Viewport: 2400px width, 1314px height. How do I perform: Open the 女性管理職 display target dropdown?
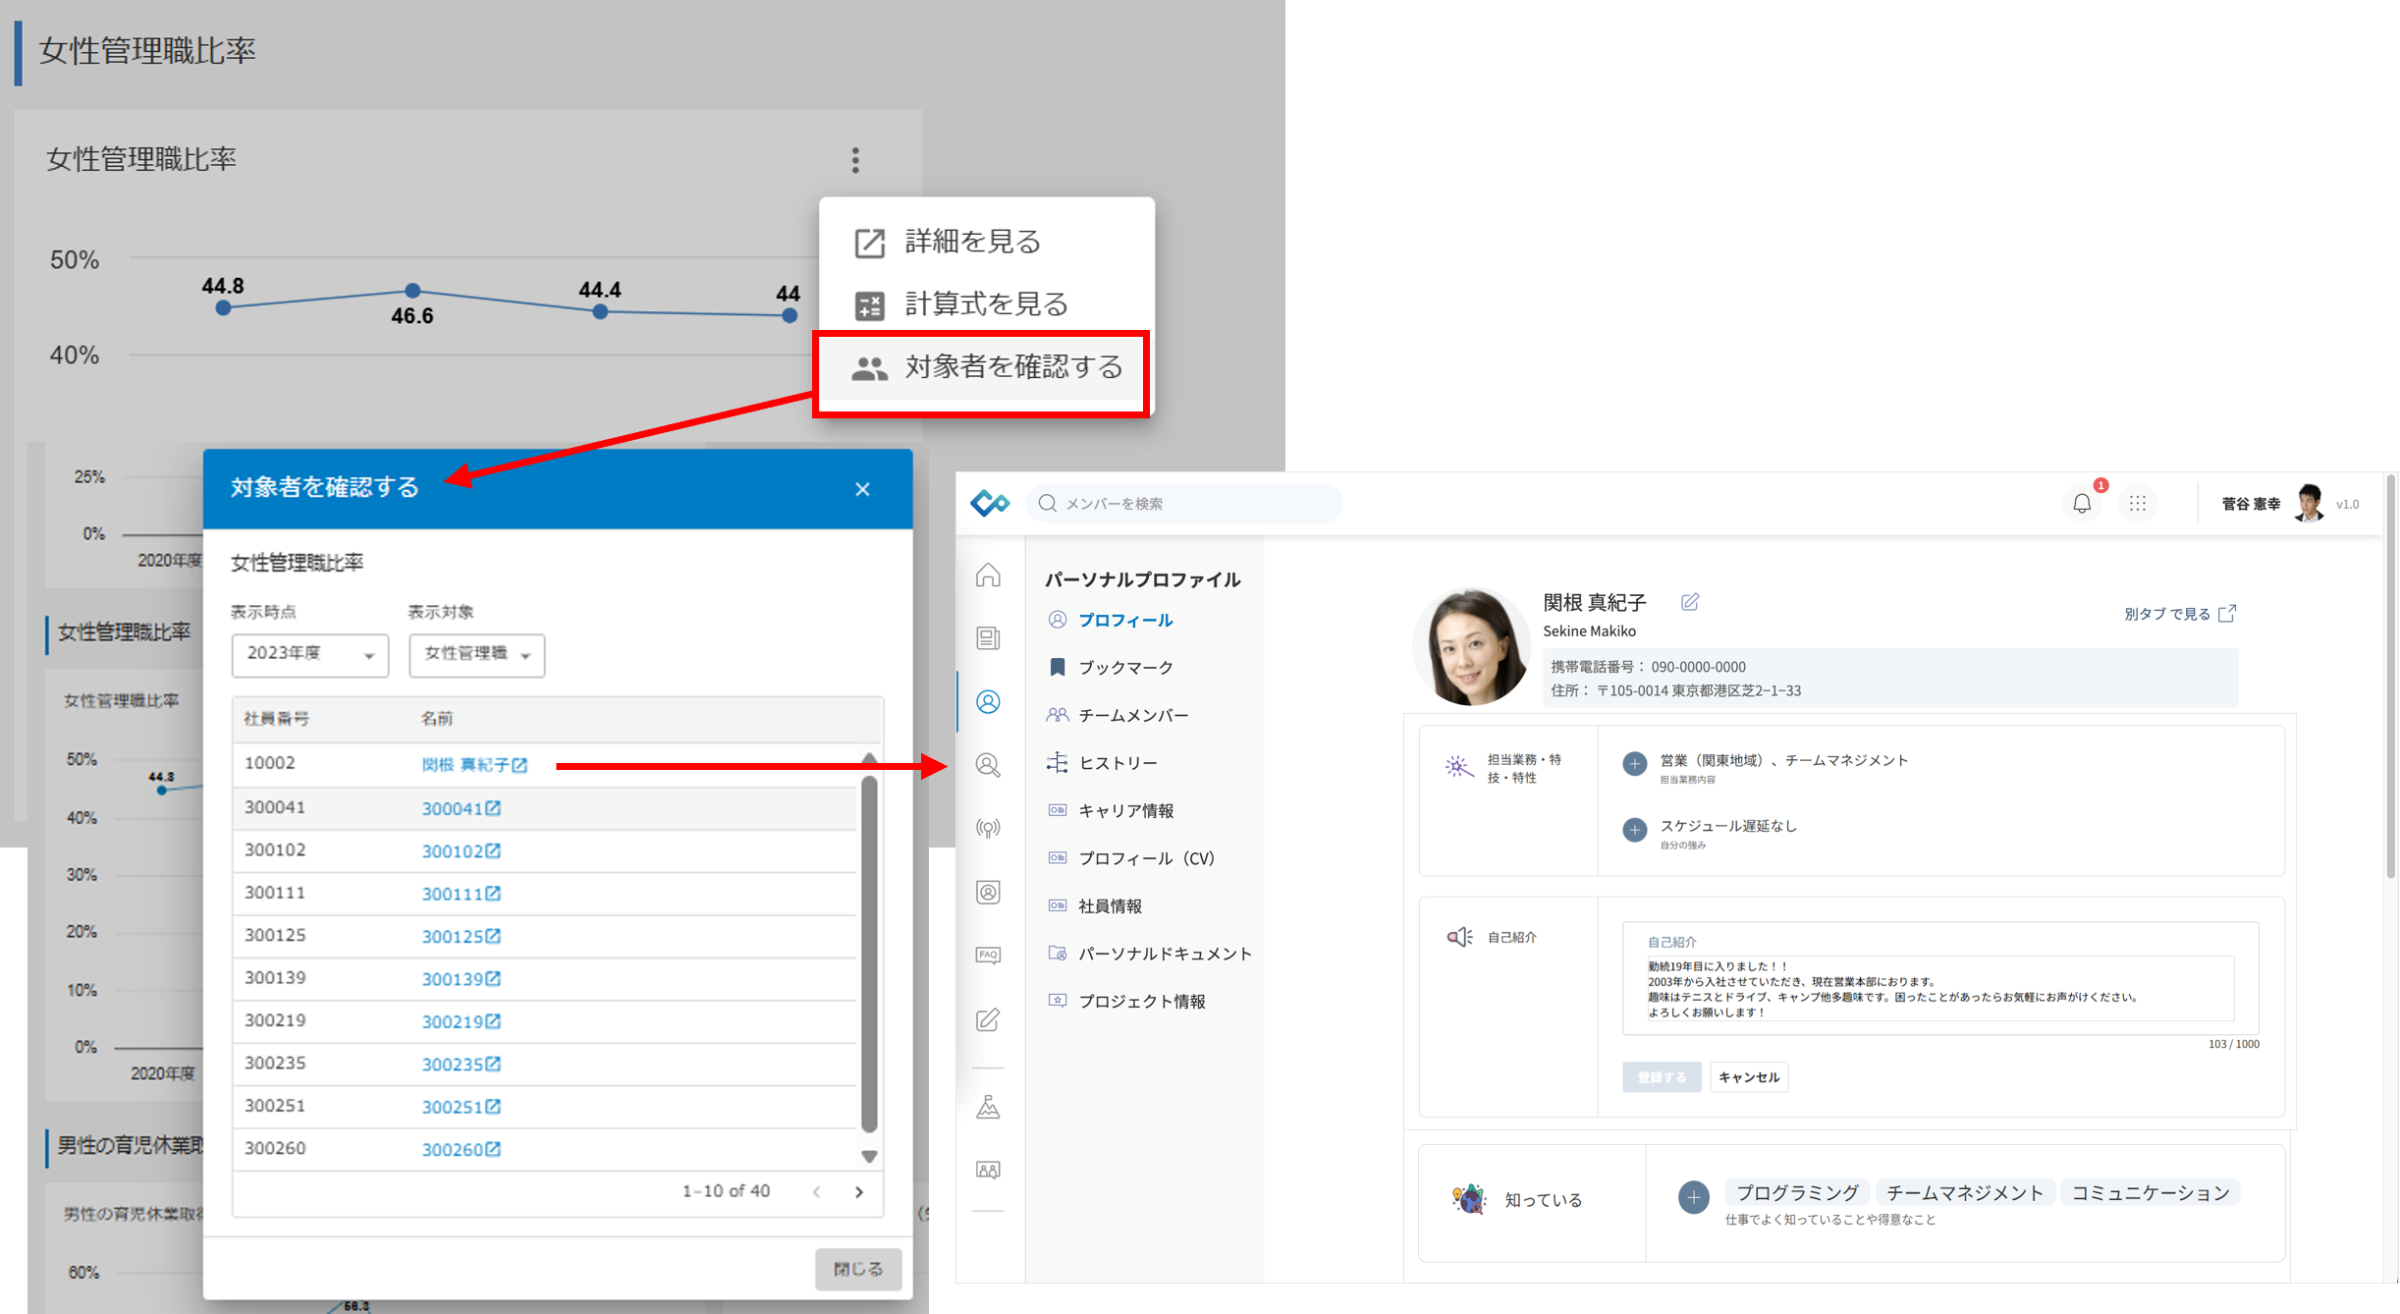476,655
